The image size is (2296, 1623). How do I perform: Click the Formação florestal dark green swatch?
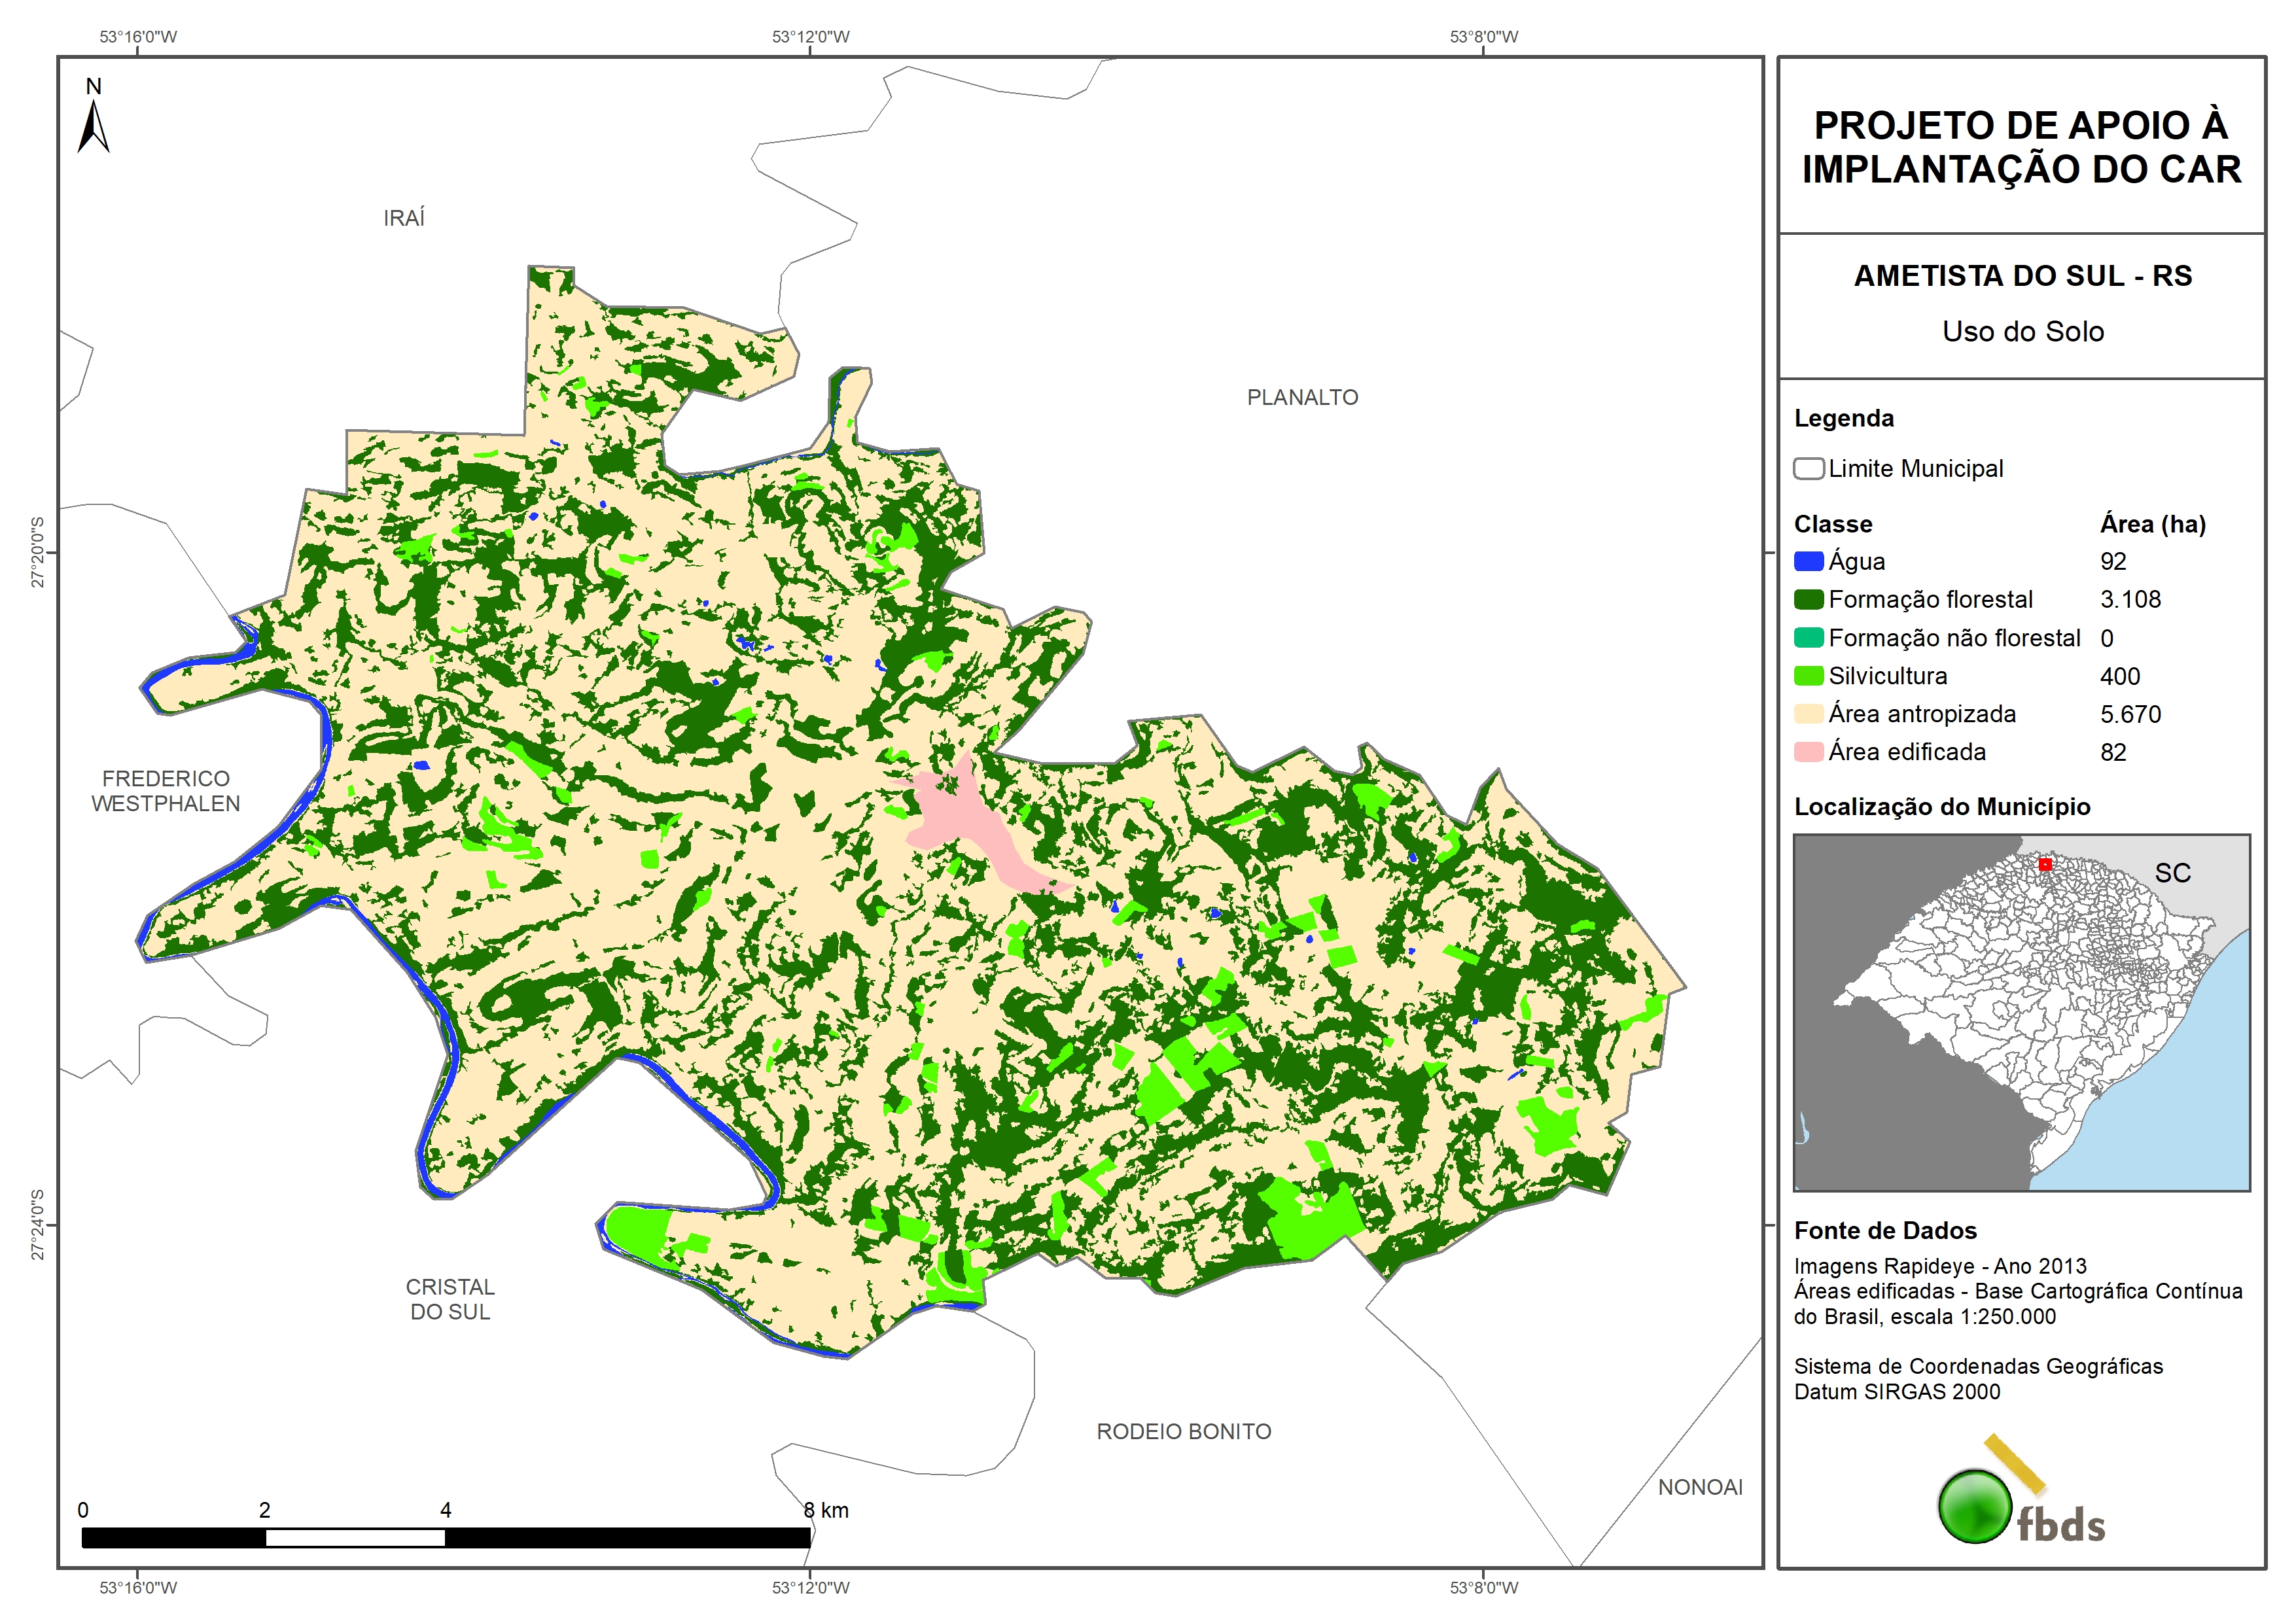click(1808, 599)
